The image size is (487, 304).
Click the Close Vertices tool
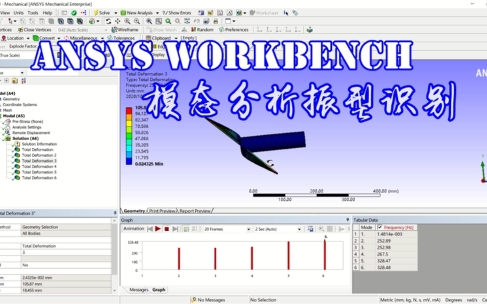(x=35, y=30)
